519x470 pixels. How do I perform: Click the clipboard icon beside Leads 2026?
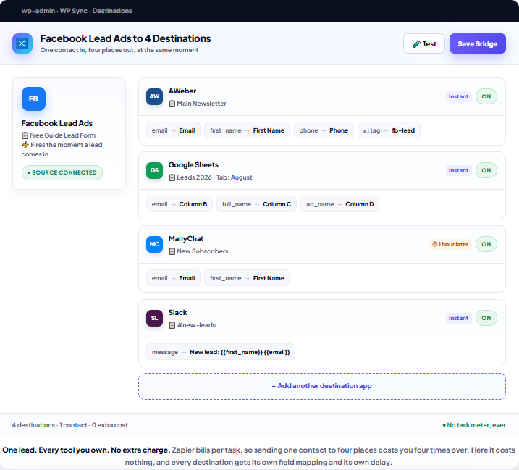tap(172, 177)
